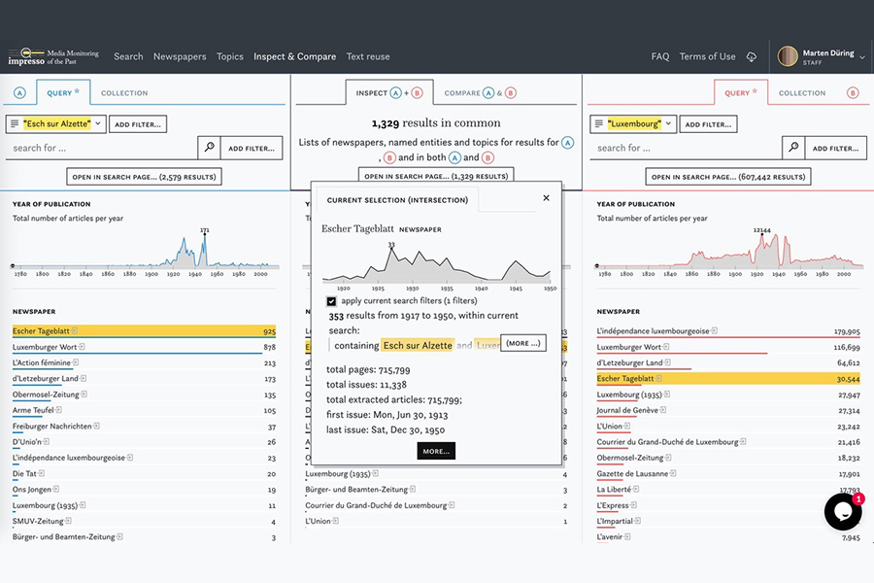
Task: Open query B's 607,442 results in search page
Action: coord(728,177)
